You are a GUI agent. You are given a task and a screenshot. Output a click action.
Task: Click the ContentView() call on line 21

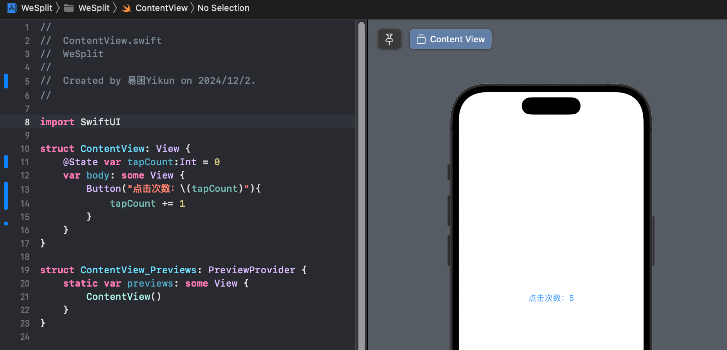click(x=123, y=297)
